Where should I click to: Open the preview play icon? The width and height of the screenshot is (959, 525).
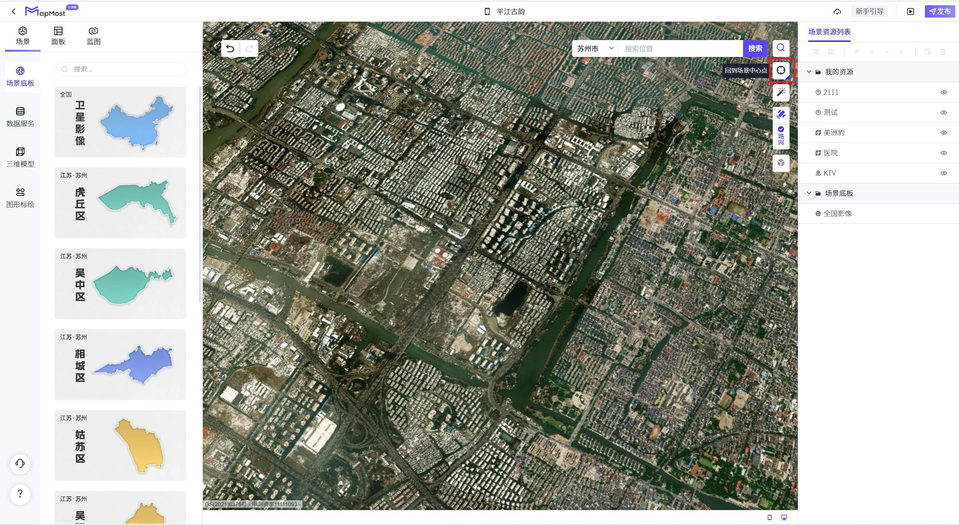[910, 12]
